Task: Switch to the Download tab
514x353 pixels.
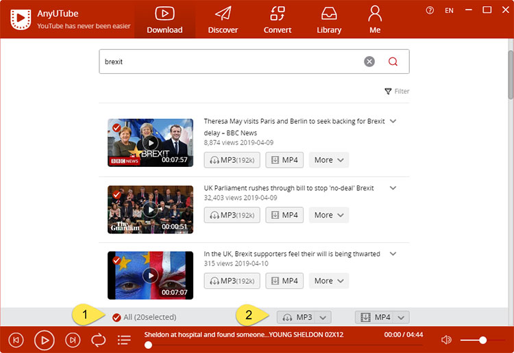Action: [164, 20]
